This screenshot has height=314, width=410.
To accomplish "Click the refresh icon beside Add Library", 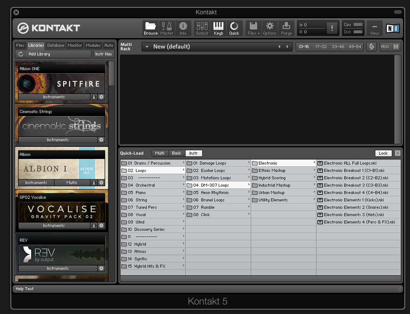I will coord(21,54).
